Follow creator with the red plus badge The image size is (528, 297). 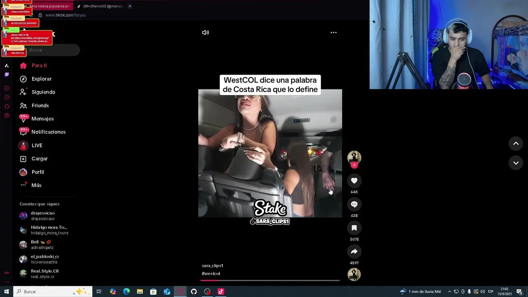pyautogui.click(x=354, y=165)
